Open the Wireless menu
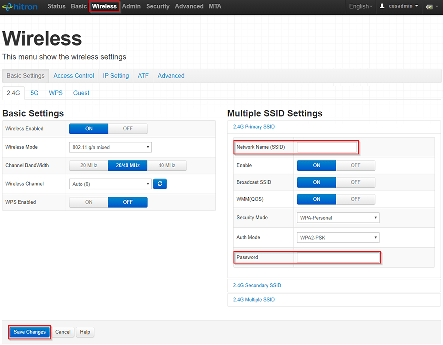The image size is (443, 345). pyautogui.click(x=104, y=6)
